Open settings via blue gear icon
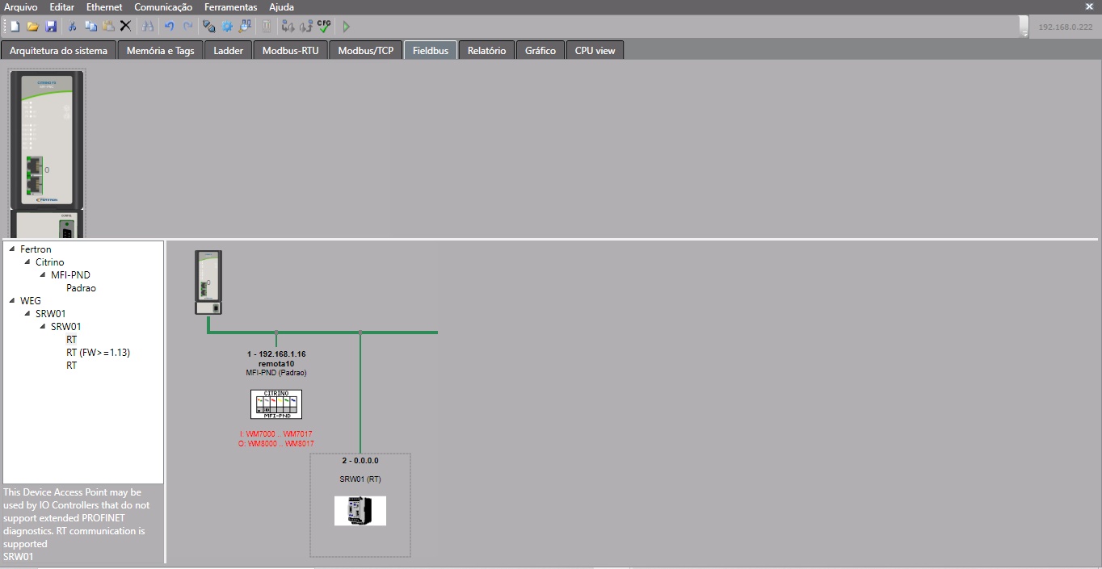1102x569 pixels. 227,27
